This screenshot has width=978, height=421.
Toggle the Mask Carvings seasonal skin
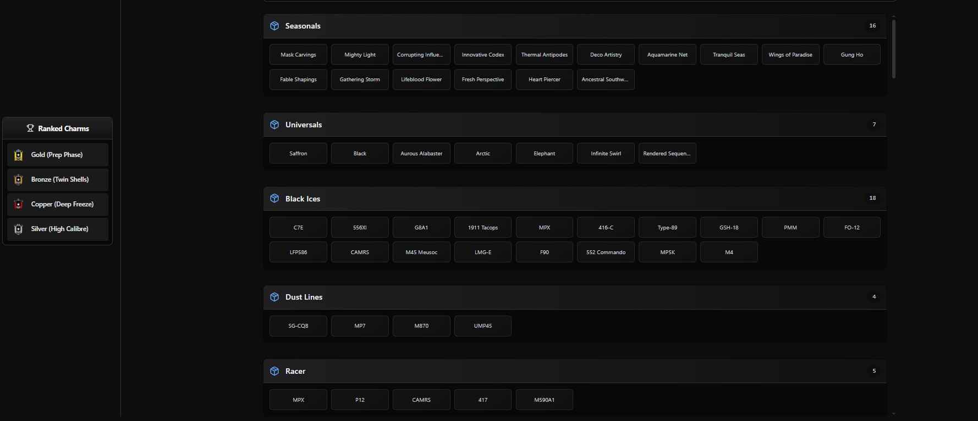coord(298,55)
